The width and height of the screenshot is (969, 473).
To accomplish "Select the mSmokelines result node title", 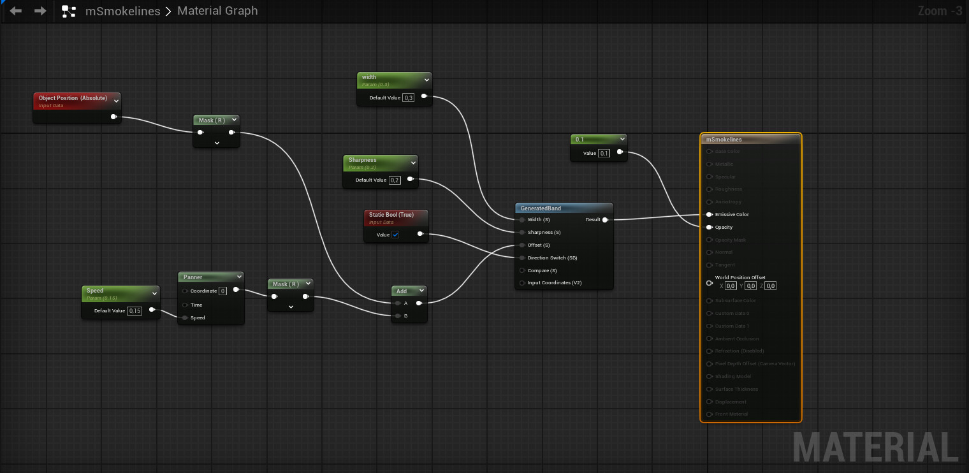I will (724, 140).
